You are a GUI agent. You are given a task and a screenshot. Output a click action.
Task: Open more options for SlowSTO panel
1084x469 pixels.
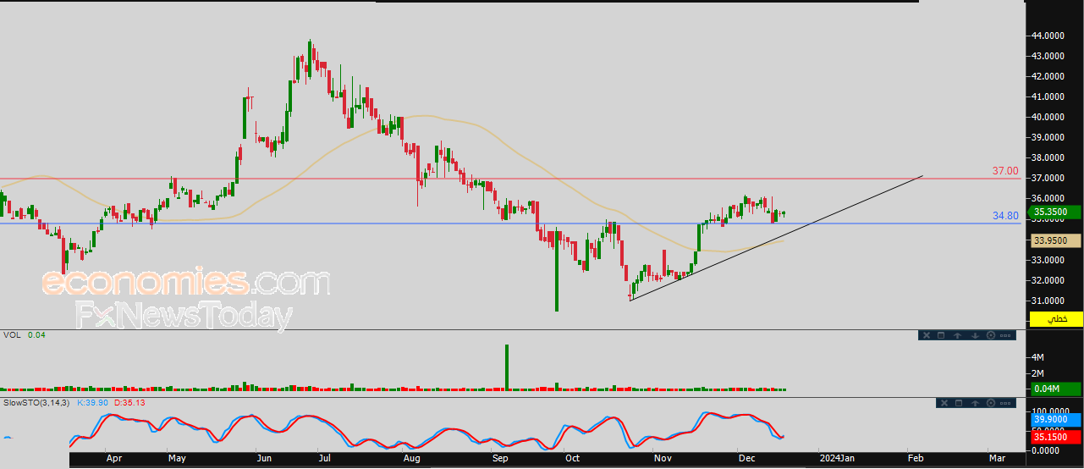[x=1005, y=403]
